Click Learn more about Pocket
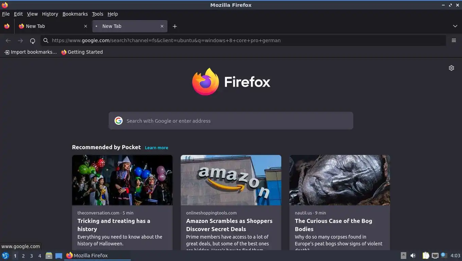This screenshot has height=261, width=462. coord(156,147)
